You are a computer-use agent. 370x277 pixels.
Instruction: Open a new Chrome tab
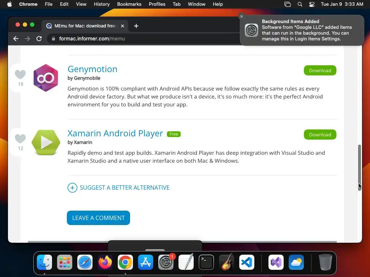pos(136,26)
